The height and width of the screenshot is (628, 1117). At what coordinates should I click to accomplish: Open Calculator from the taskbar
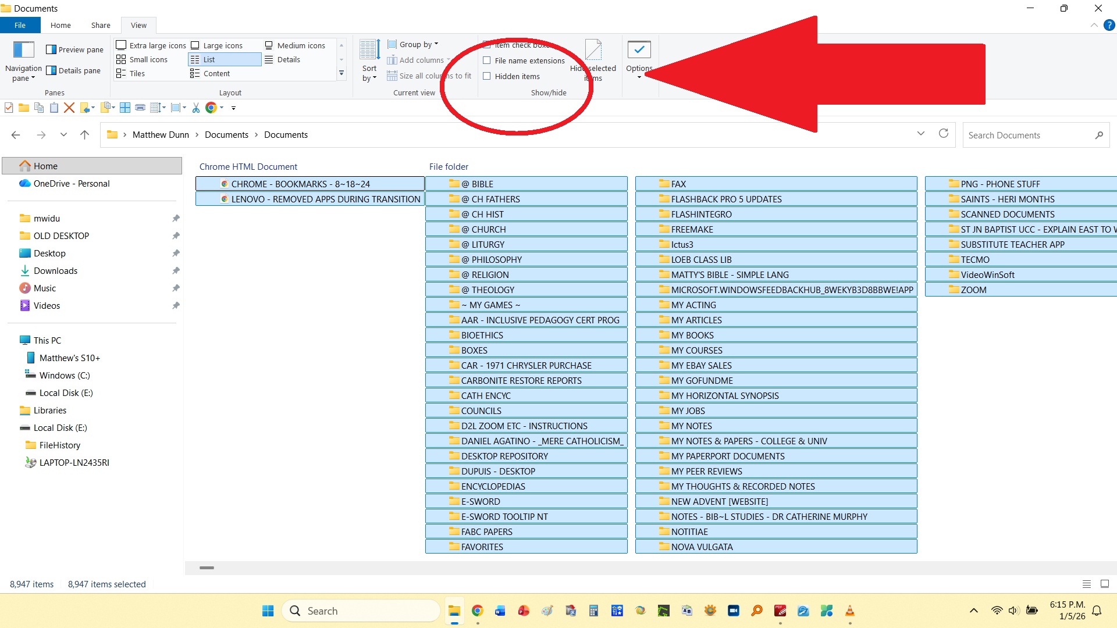tap(594, 611)
